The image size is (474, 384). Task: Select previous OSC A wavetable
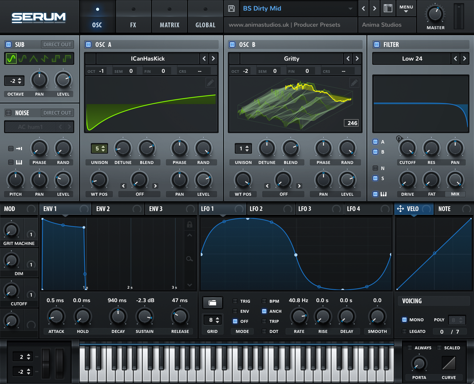tap(204, 59)
